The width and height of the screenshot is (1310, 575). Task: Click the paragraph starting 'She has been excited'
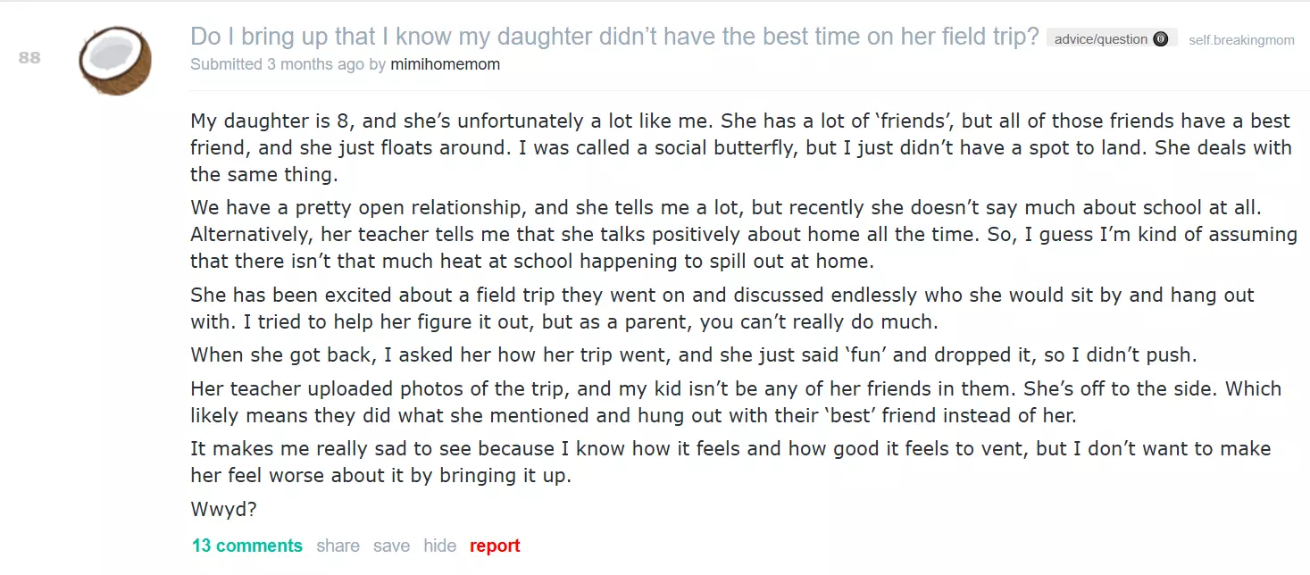pos(722,308)
